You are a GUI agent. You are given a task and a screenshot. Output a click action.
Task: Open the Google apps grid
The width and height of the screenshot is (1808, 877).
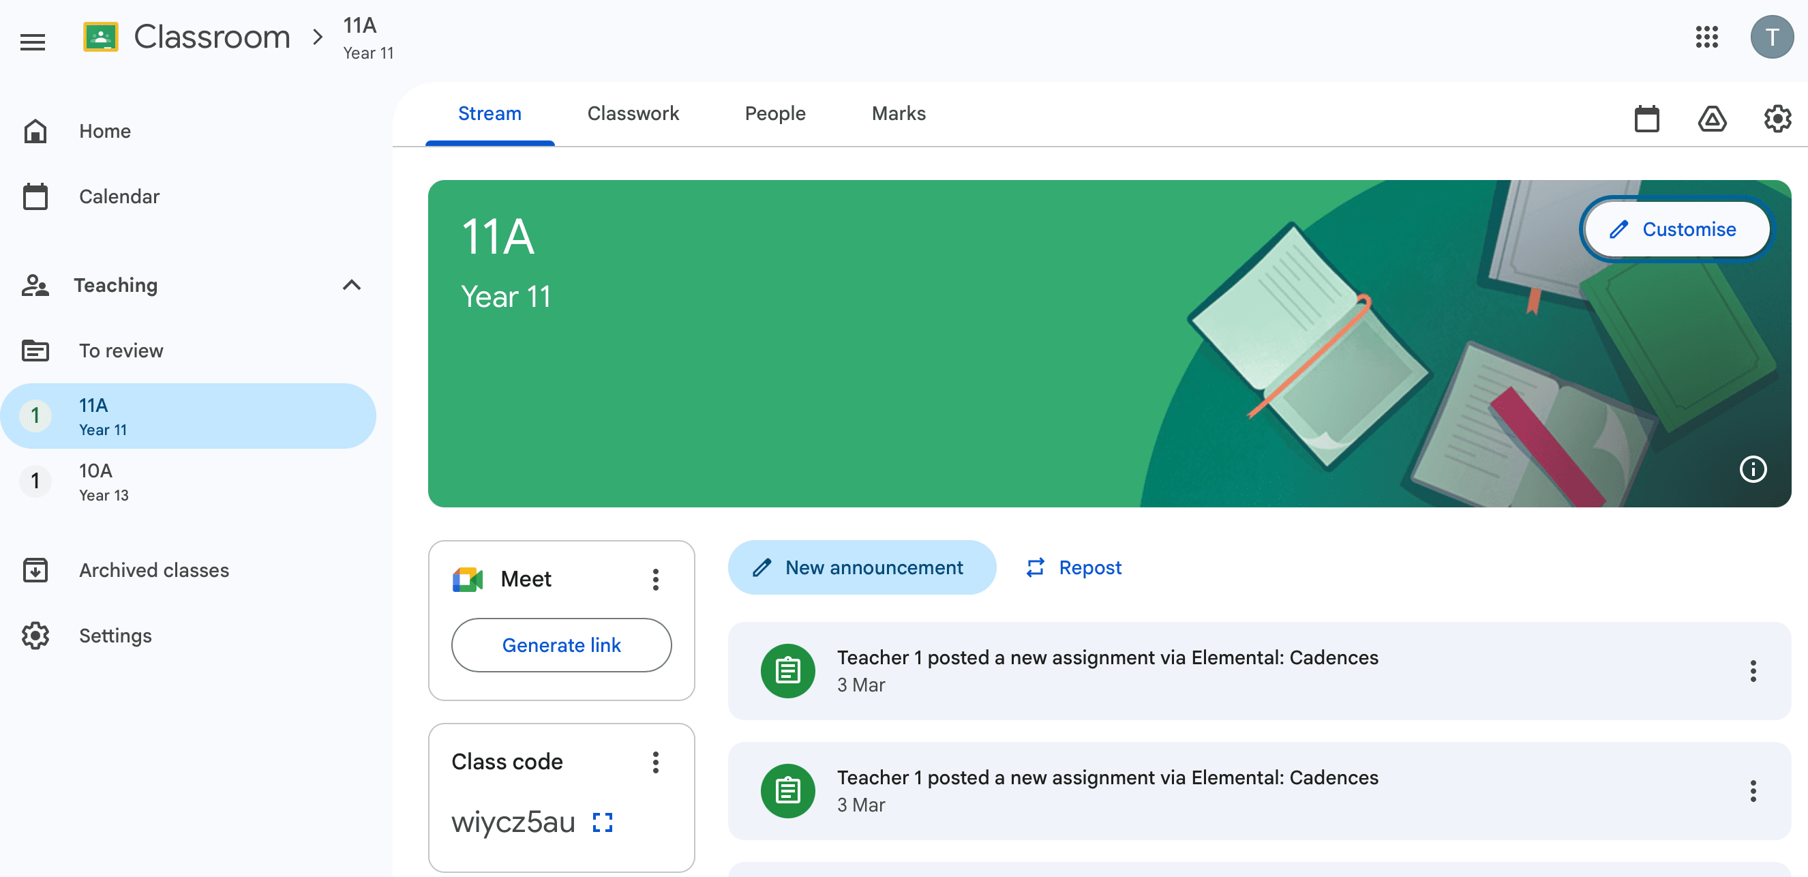(1706, 38)
